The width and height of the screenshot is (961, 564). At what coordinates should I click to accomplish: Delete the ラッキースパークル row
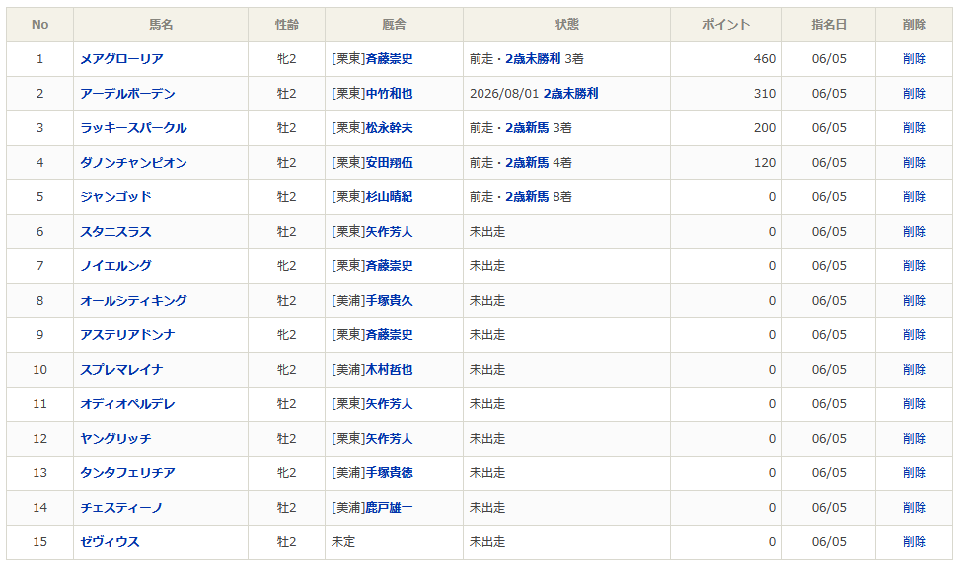click(914, 127)
